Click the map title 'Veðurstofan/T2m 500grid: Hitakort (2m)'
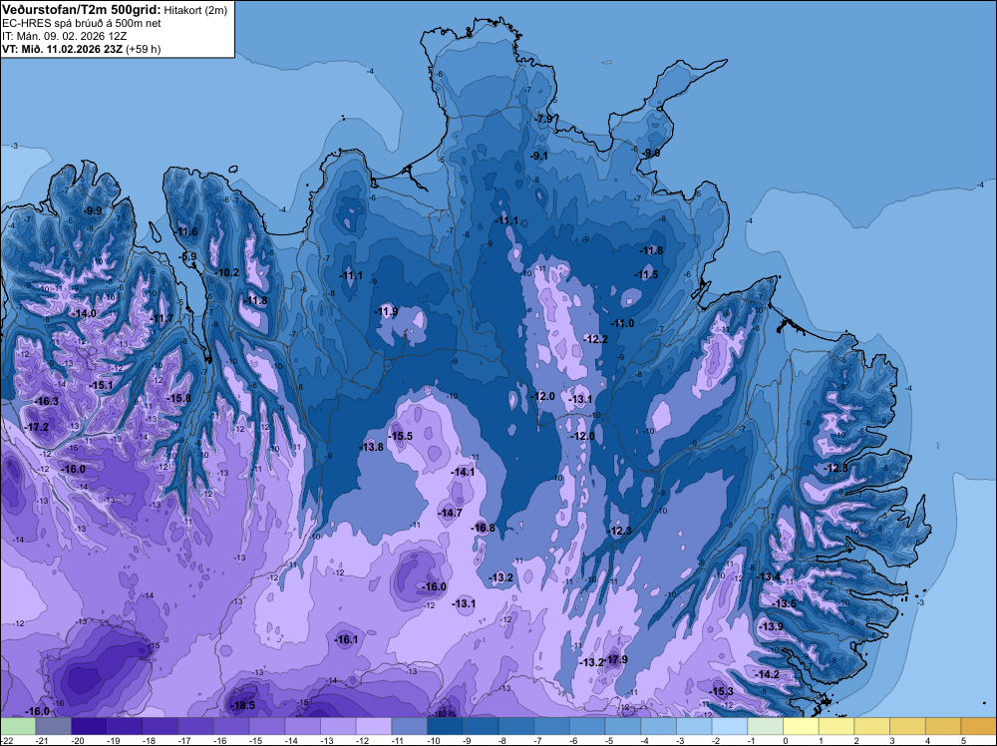 pyautogui.click(x=115, y=10)
